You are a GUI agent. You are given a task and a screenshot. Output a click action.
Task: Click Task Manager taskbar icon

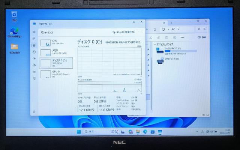pyautogui.click(x=160, y=132)
